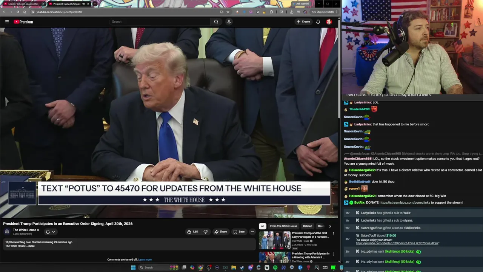The width and height of the screenshot is (483, 272).
Task: Open the YouTube account avatar menu
Action: click(329, 22)
